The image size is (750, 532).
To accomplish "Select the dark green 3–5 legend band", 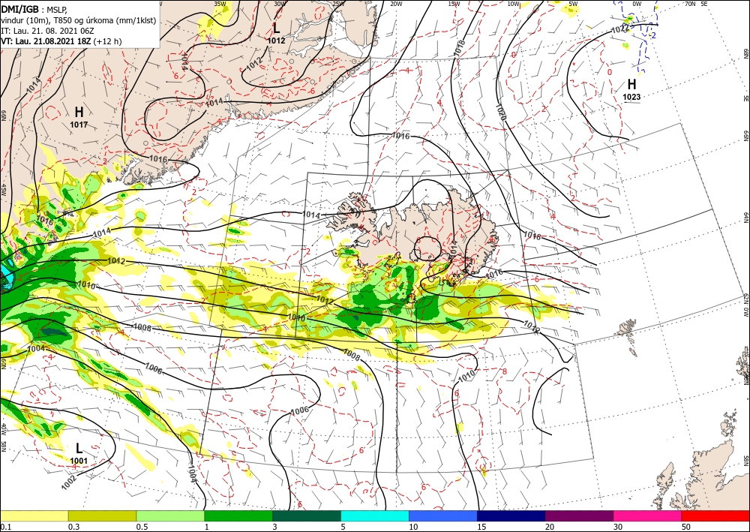I will pos(307,515).
